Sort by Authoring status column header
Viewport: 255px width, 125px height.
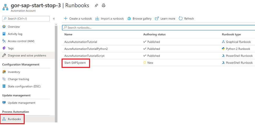pos(154,35)
